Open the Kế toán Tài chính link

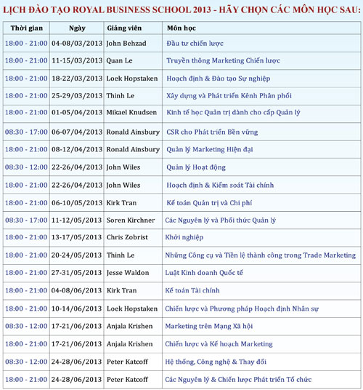coord(192,290)
